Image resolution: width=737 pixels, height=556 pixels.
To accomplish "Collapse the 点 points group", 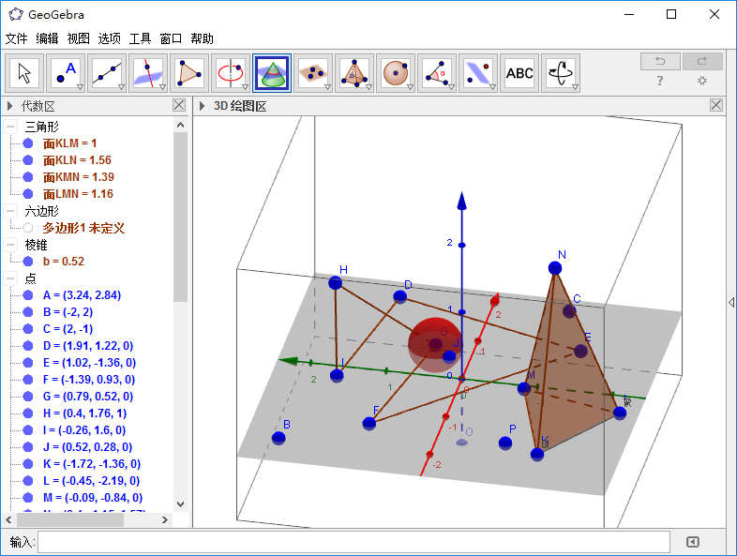I will pyautogui.click(x=10, y=278).
